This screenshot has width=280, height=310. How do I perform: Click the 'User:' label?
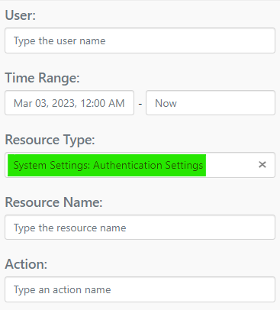pyautogui.click(x=21, y=15)
